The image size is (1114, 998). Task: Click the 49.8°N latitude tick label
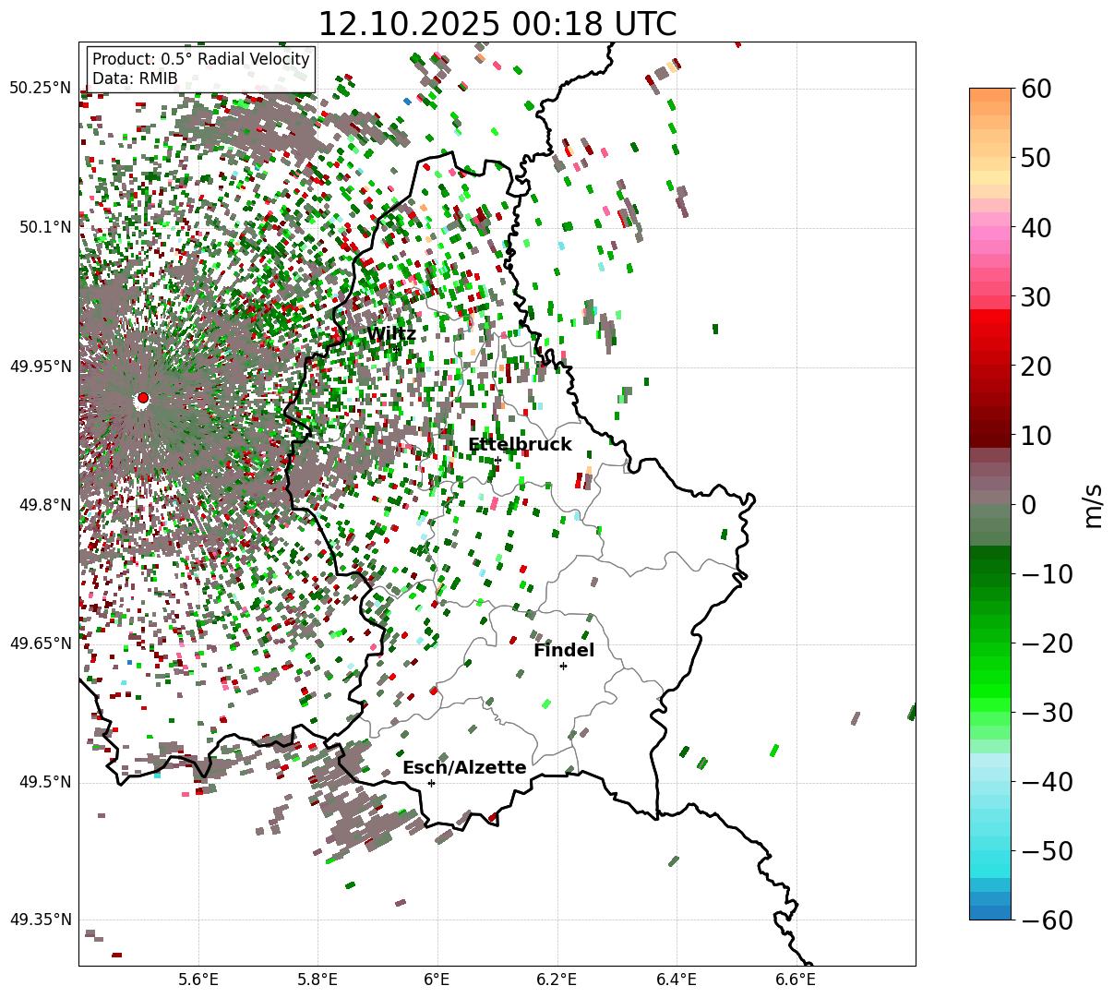click(x=44, y=505)
